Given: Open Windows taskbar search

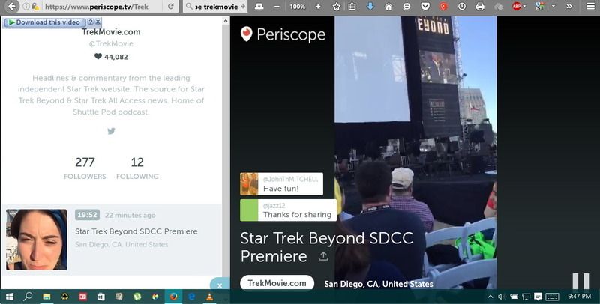Looking at the screenshot, I should 28,297.
